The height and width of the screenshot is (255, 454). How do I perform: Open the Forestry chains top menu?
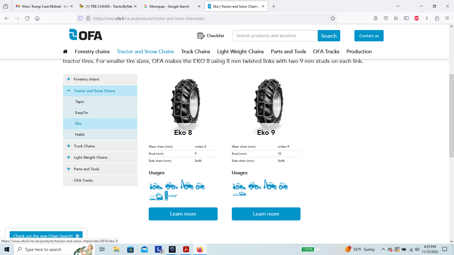click(x=92, y=52)
